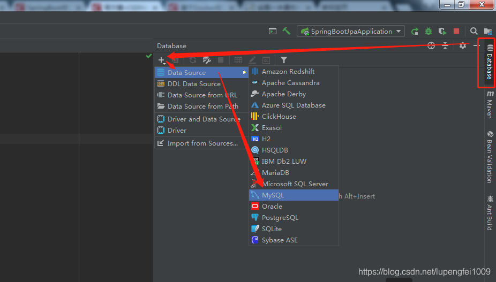The width and height of the screenshot is (496, 282).
Task: Click the SQL console icon in toolbar
Action: pos(266,60)
